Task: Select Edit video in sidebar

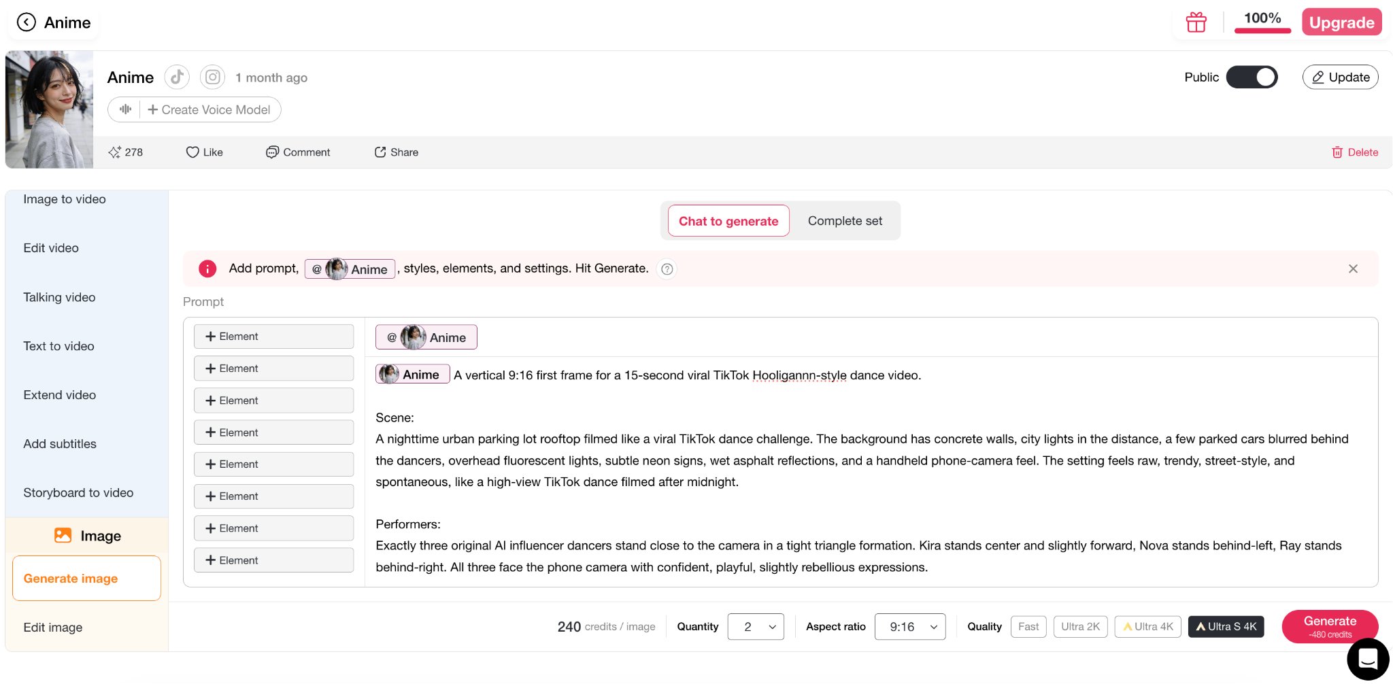Action: [51, 248]
